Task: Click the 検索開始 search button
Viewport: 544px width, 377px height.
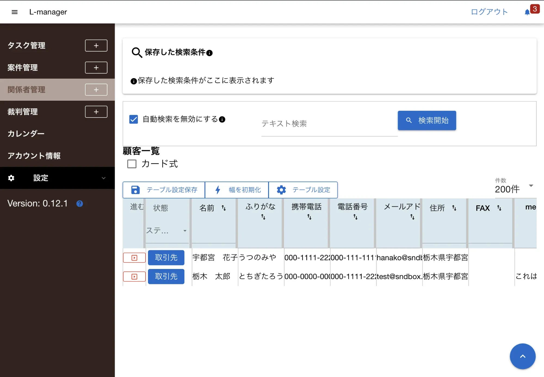Action: point(426,121)
